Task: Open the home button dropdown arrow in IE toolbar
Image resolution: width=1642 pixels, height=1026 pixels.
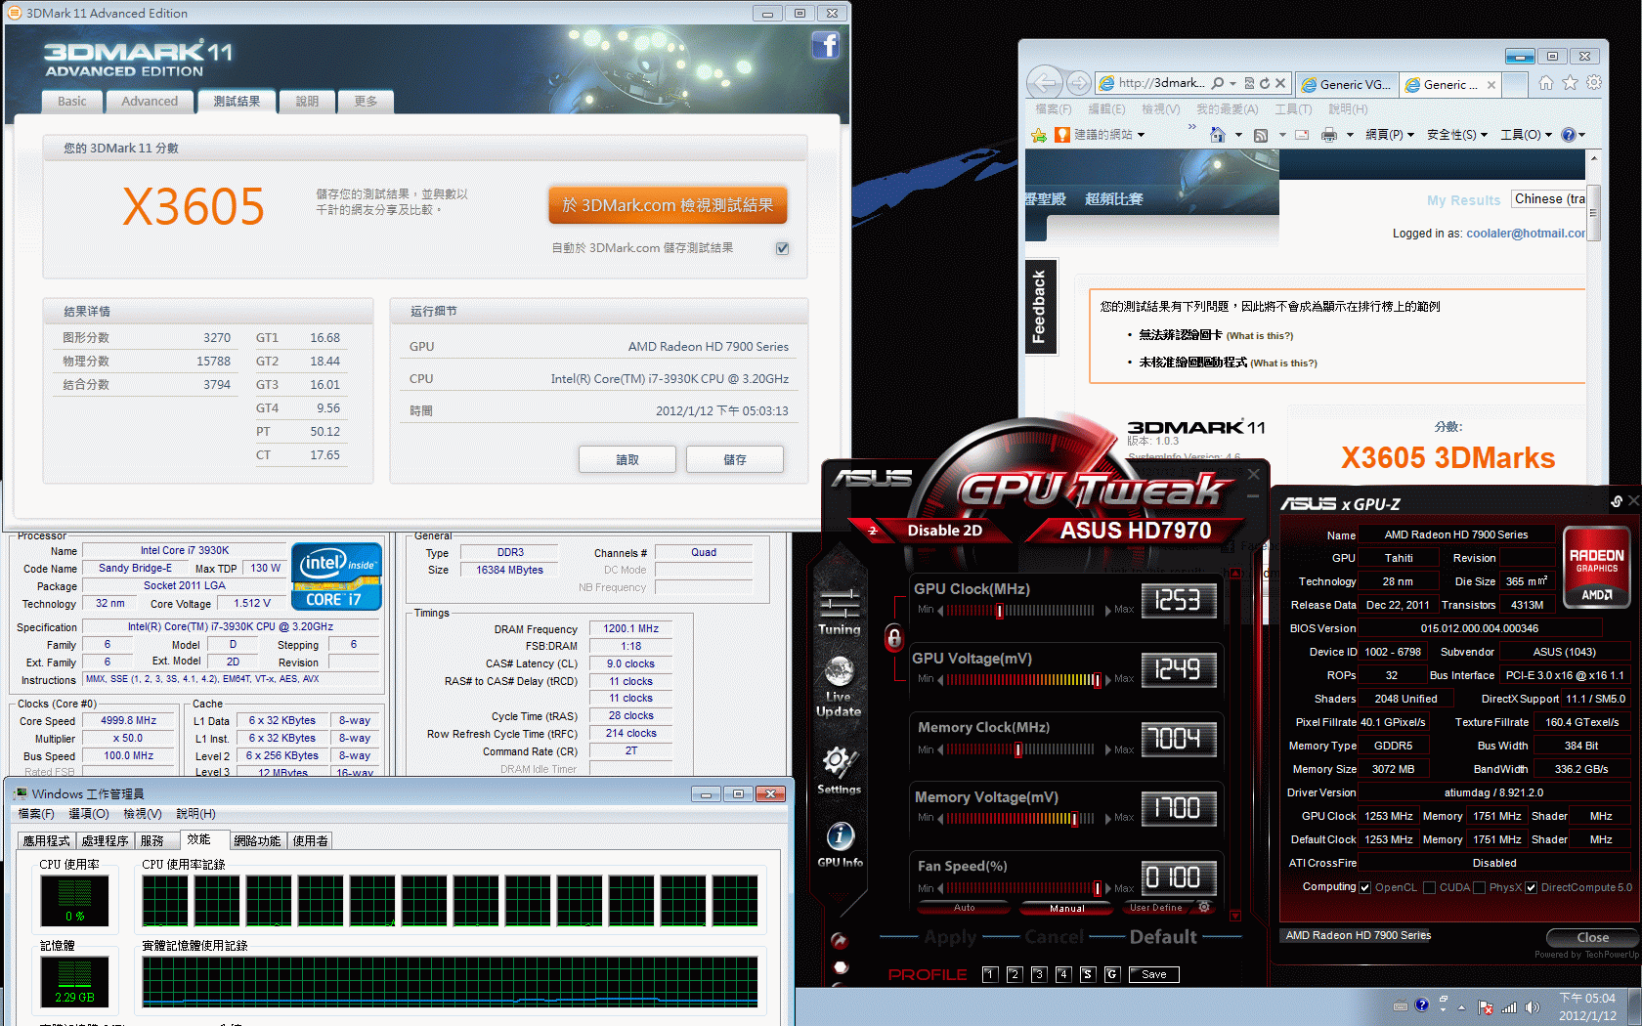Action: point(1238,135)
